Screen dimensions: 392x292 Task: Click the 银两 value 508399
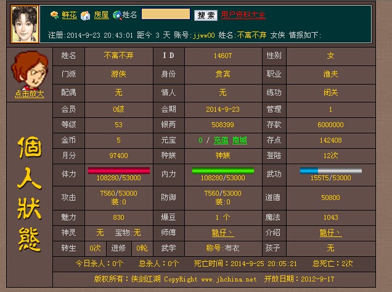223,125
